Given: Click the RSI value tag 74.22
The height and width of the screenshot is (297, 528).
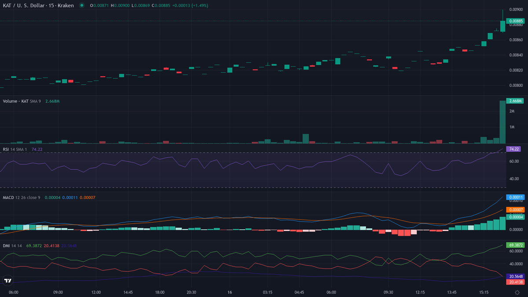Looking at the screenshot, I should 514,149.
